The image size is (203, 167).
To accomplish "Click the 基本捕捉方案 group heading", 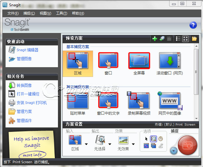I will (x=78, y=47).
